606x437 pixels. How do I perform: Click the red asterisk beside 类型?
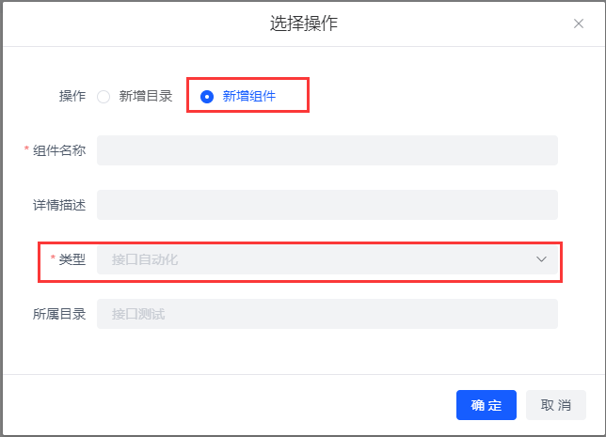pos(53,259)
